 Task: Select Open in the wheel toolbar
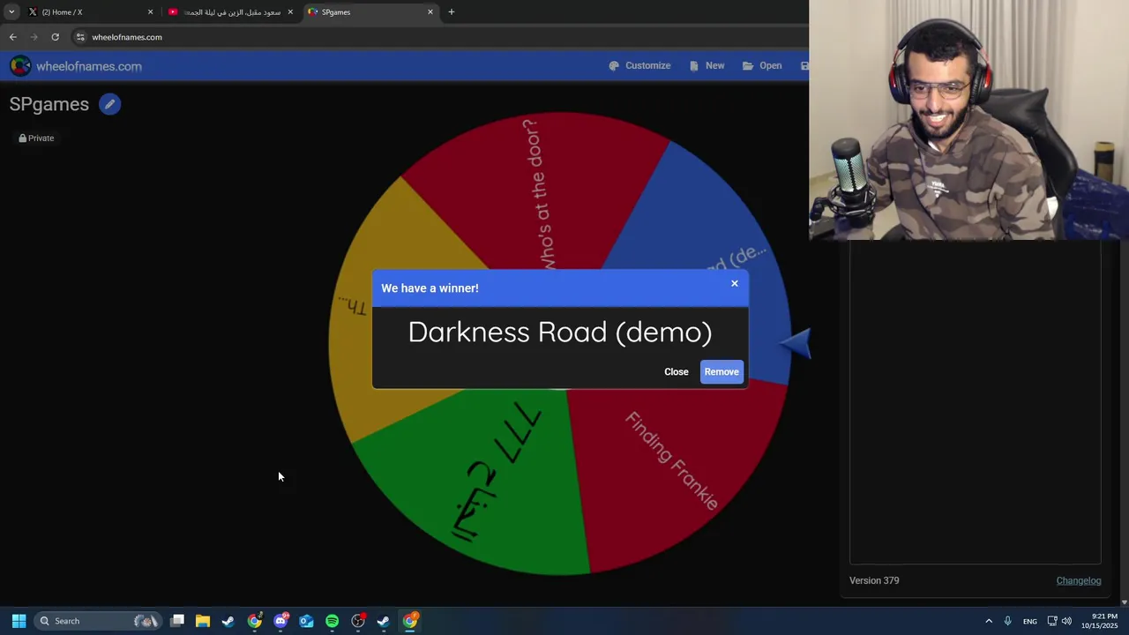(762, 65)
